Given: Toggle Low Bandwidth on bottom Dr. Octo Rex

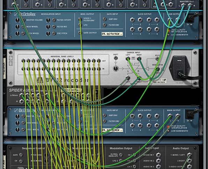Looking at the screenshot, I should pos(169,131).
